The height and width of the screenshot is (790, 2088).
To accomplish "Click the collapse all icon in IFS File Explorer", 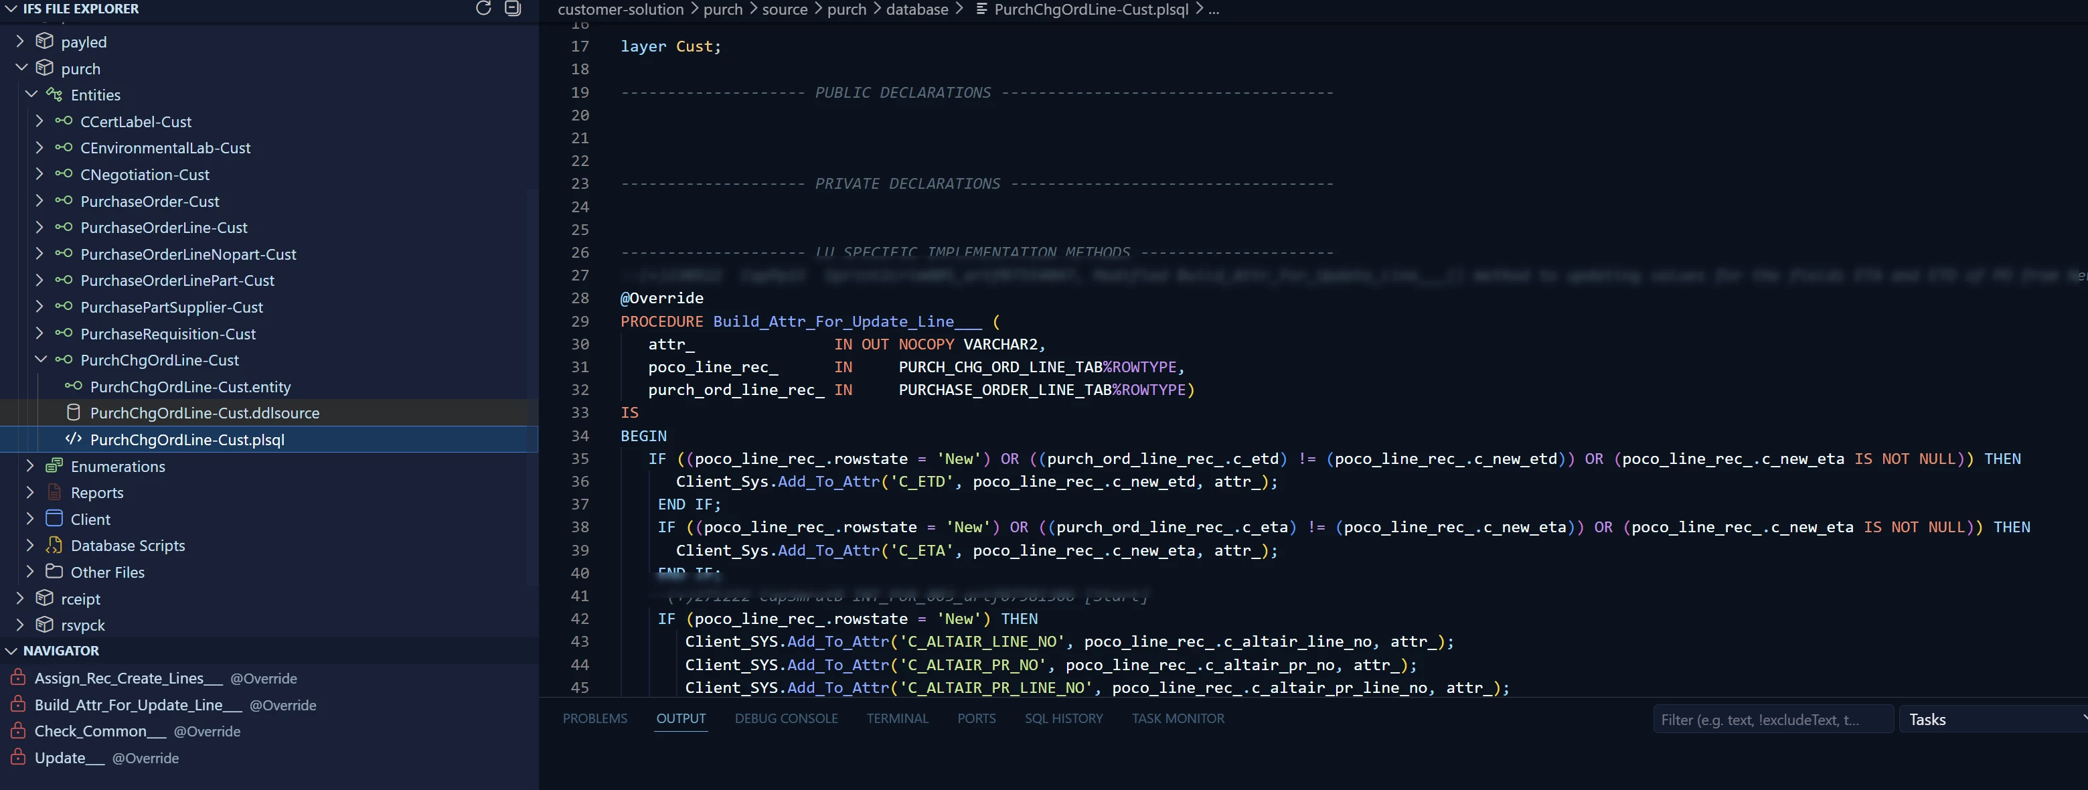I will click(513, 8).
